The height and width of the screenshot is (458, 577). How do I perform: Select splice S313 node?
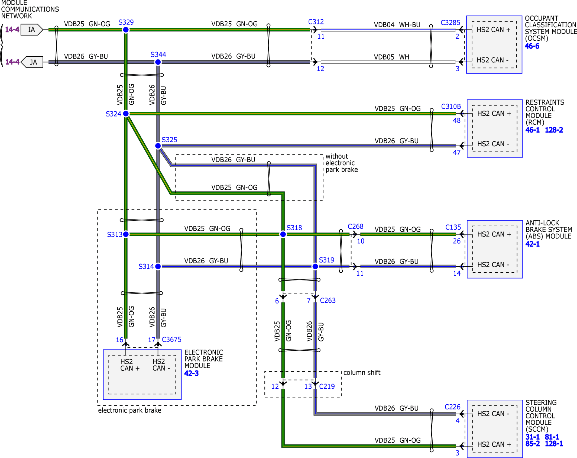pyautogui.click(x=126, y=234)
